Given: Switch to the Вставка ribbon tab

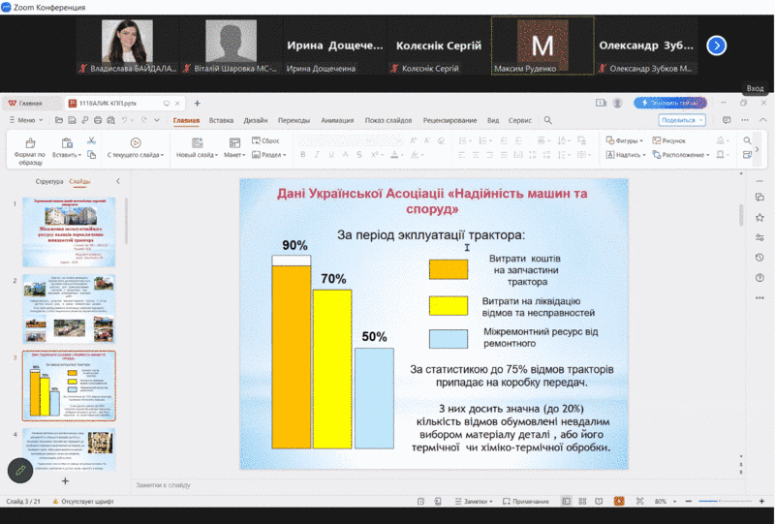Looking at the screenshot, I should click(221, 120).
